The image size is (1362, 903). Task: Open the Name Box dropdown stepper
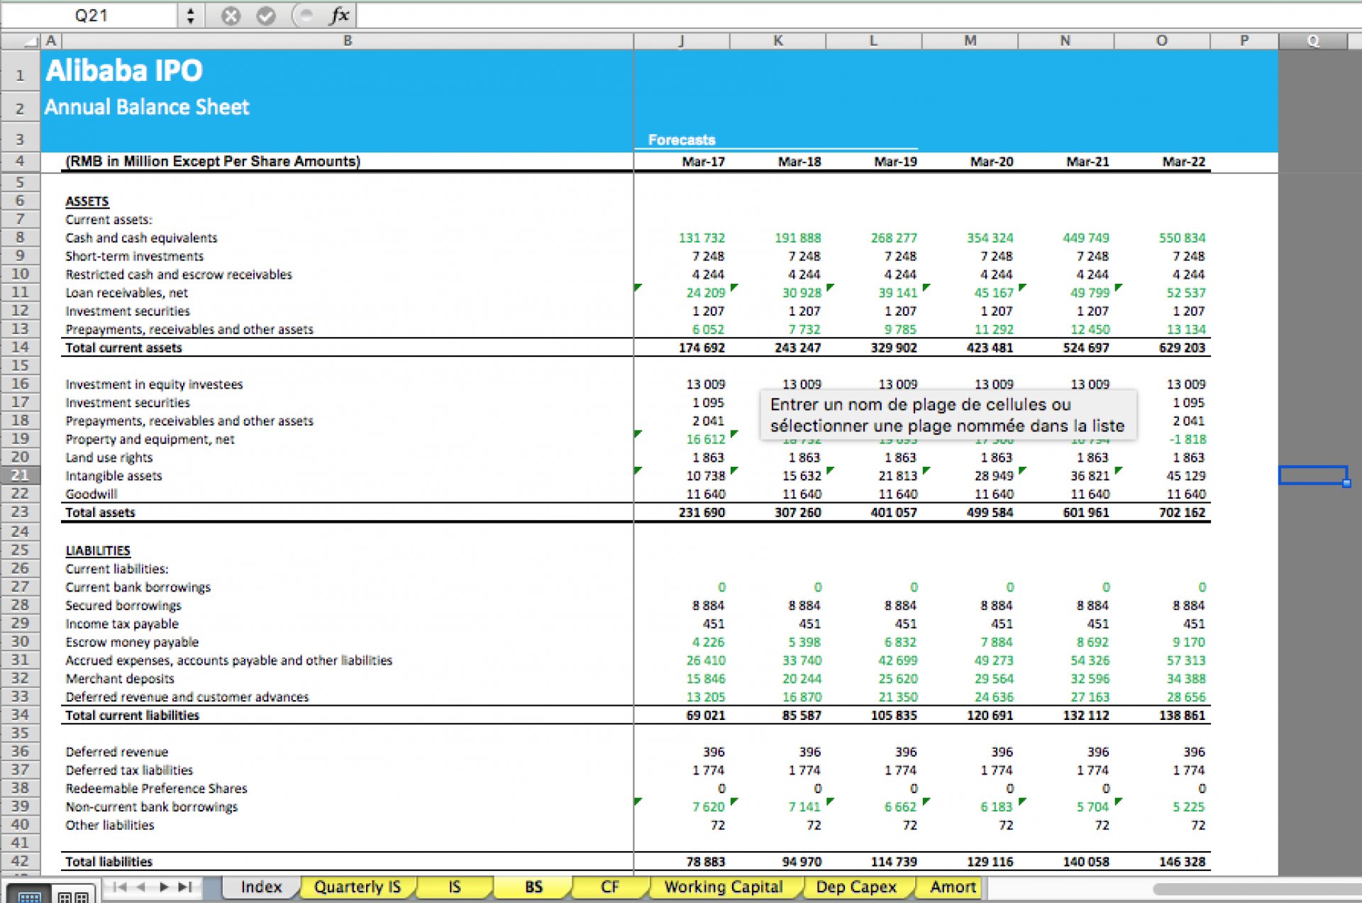pos(190,16)
